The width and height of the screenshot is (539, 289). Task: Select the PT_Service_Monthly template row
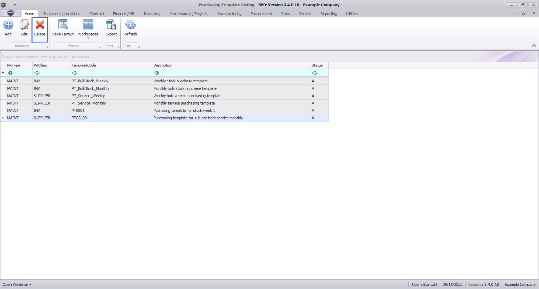165,103
